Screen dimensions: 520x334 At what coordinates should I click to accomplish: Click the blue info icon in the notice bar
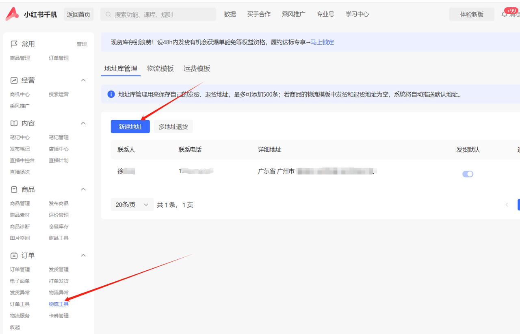tap(110, 94)
